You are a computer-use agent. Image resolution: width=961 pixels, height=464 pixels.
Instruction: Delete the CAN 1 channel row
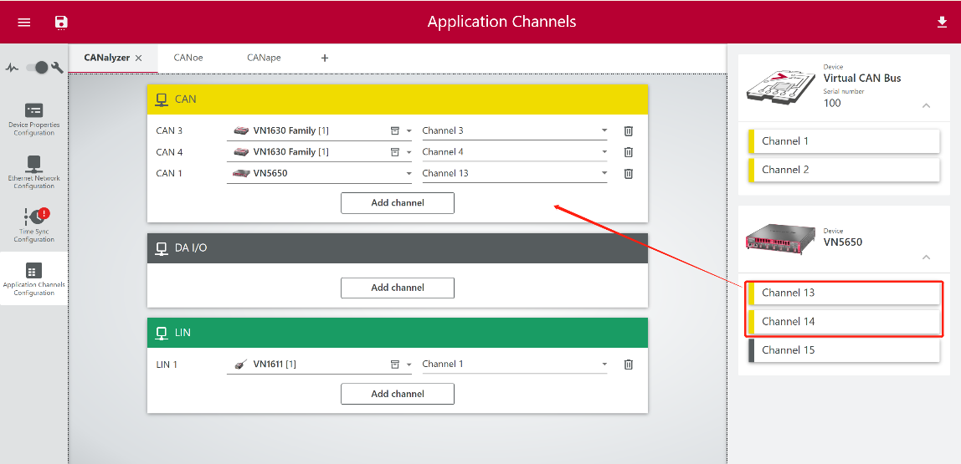click(x=628, y=173)
